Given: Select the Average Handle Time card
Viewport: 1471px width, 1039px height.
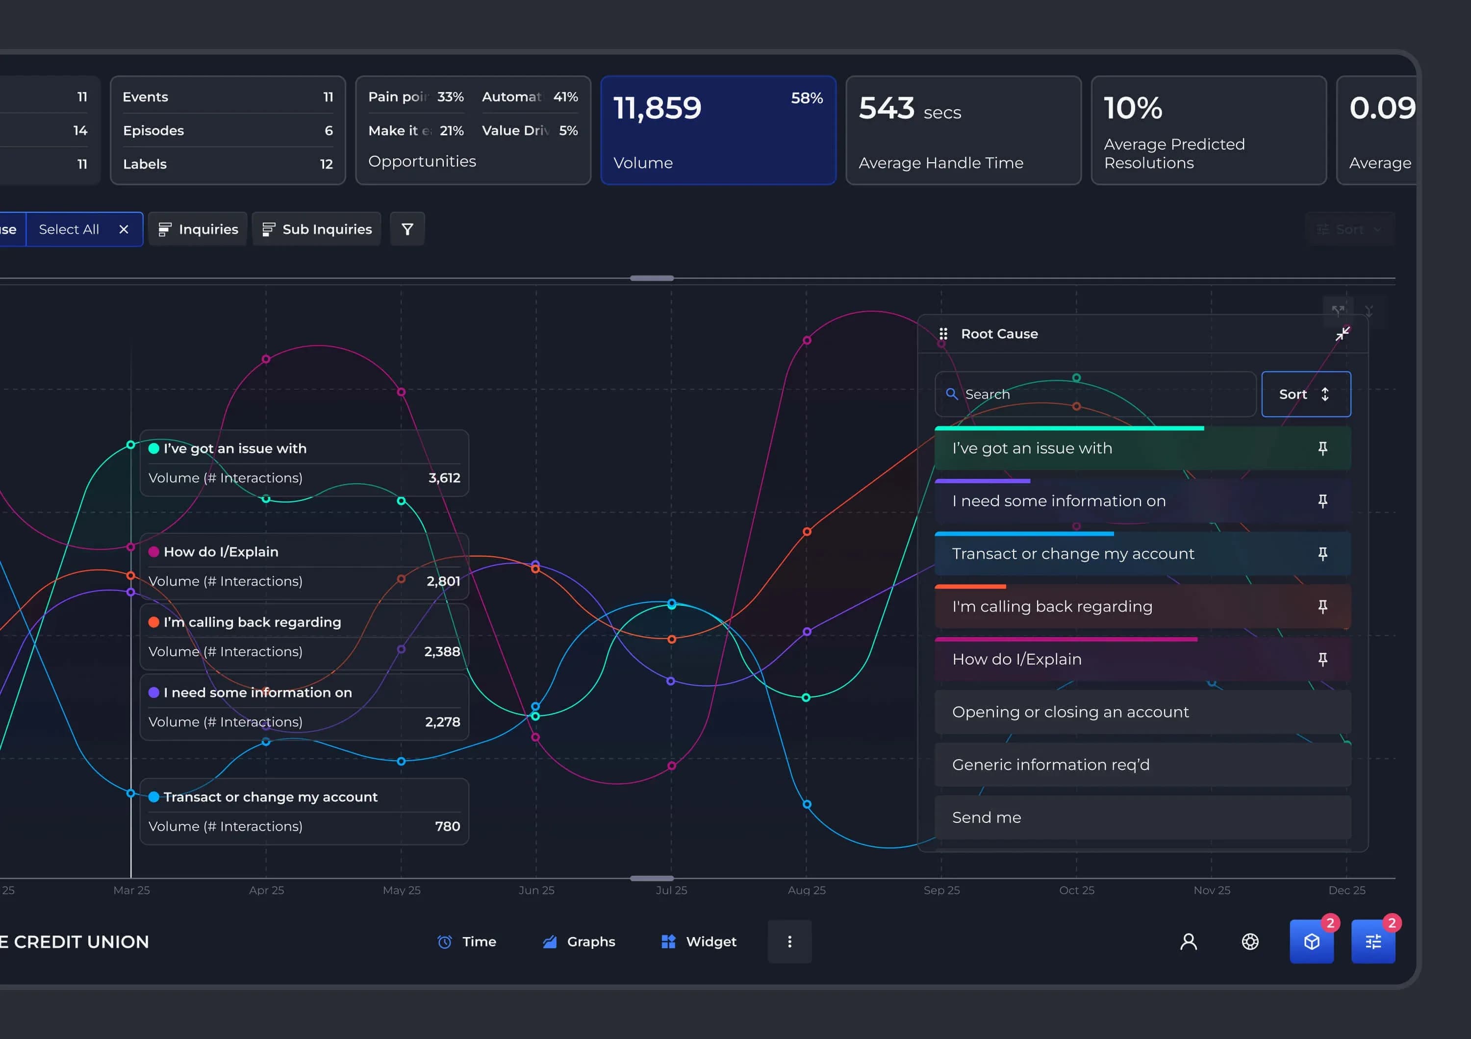Looking at the screenshot, I should coord(964,130).
